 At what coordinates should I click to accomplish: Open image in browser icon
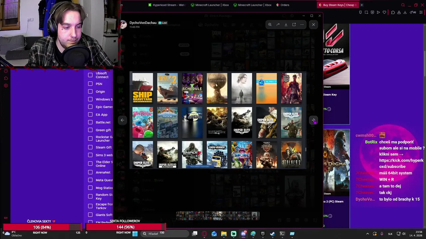coord(294,25)
